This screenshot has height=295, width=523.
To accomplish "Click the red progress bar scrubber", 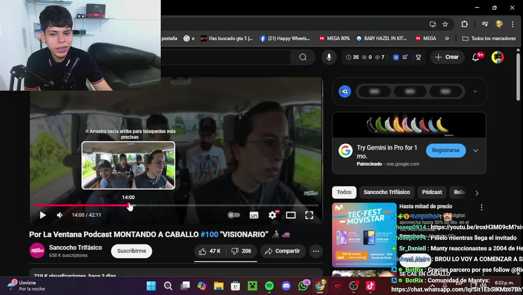I will click(129, 205).
